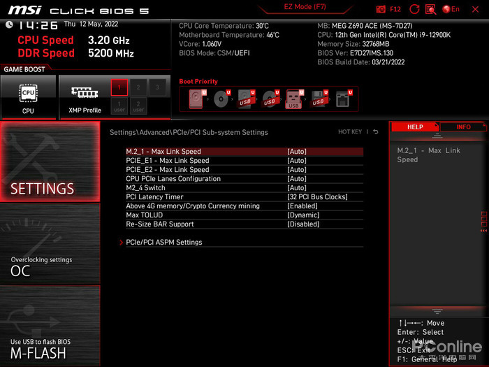Image resolution: width=489 pixels, height=367 pixels.
Task: Change PCI Latency Timer 32 PCI Bus Clocks
Action: click(x=317, y=197)
